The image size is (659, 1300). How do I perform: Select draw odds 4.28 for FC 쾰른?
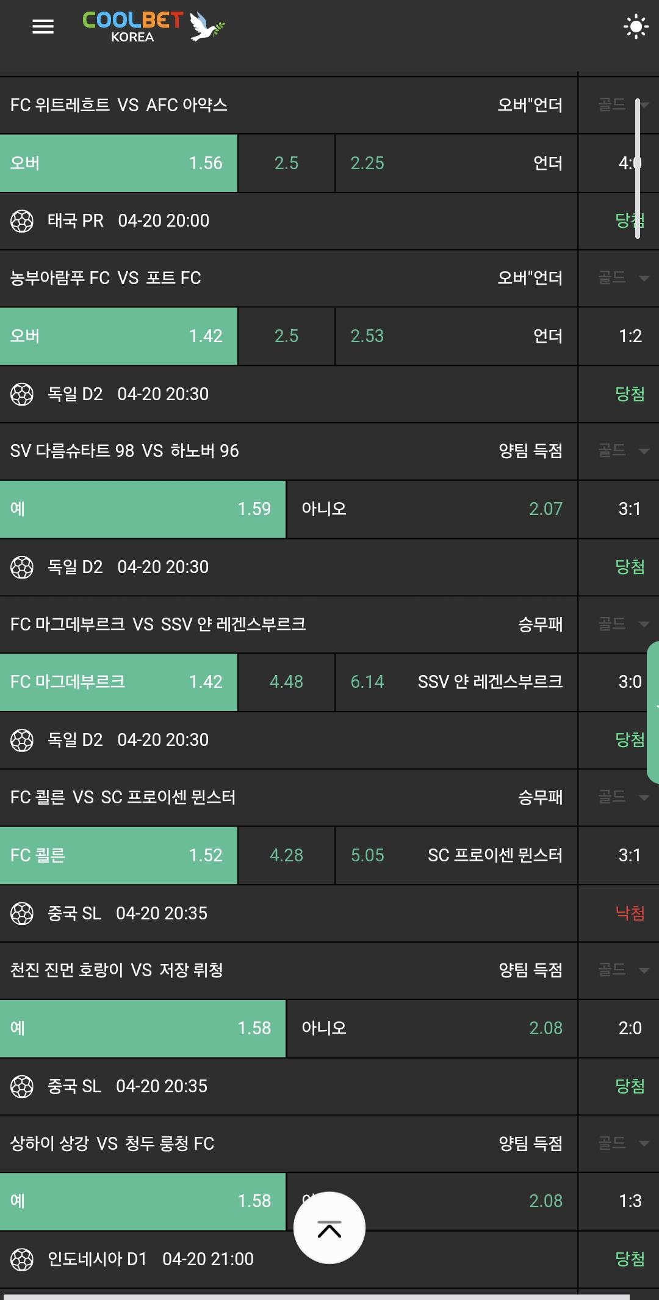coord(286,855)
